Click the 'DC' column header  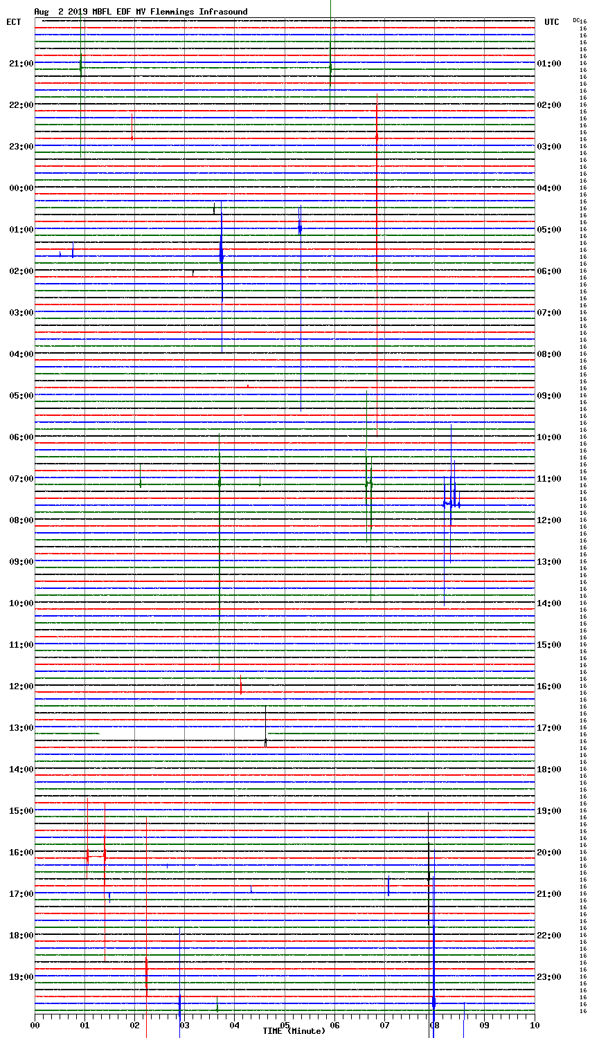[576, 20]
